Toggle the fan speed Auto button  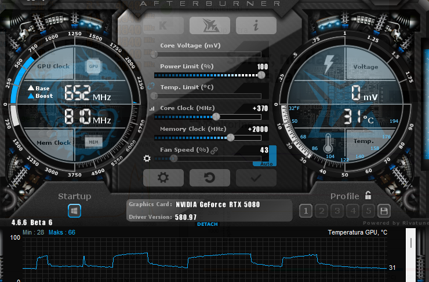(x=266, y=164)
